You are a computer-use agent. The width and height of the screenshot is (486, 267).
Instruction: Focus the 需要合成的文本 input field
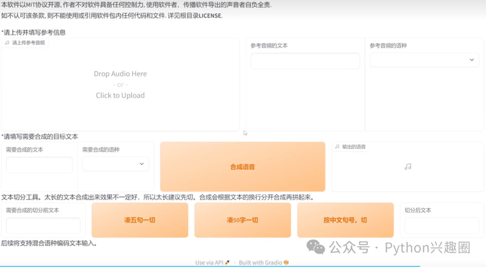click(x=39, y=165)
